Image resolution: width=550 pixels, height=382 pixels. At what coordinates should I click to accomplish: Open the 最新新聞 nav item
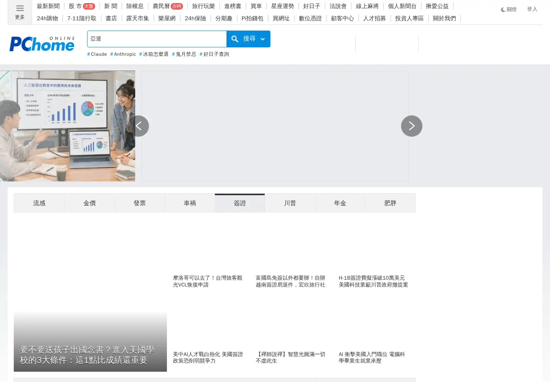tap(48, 6)
